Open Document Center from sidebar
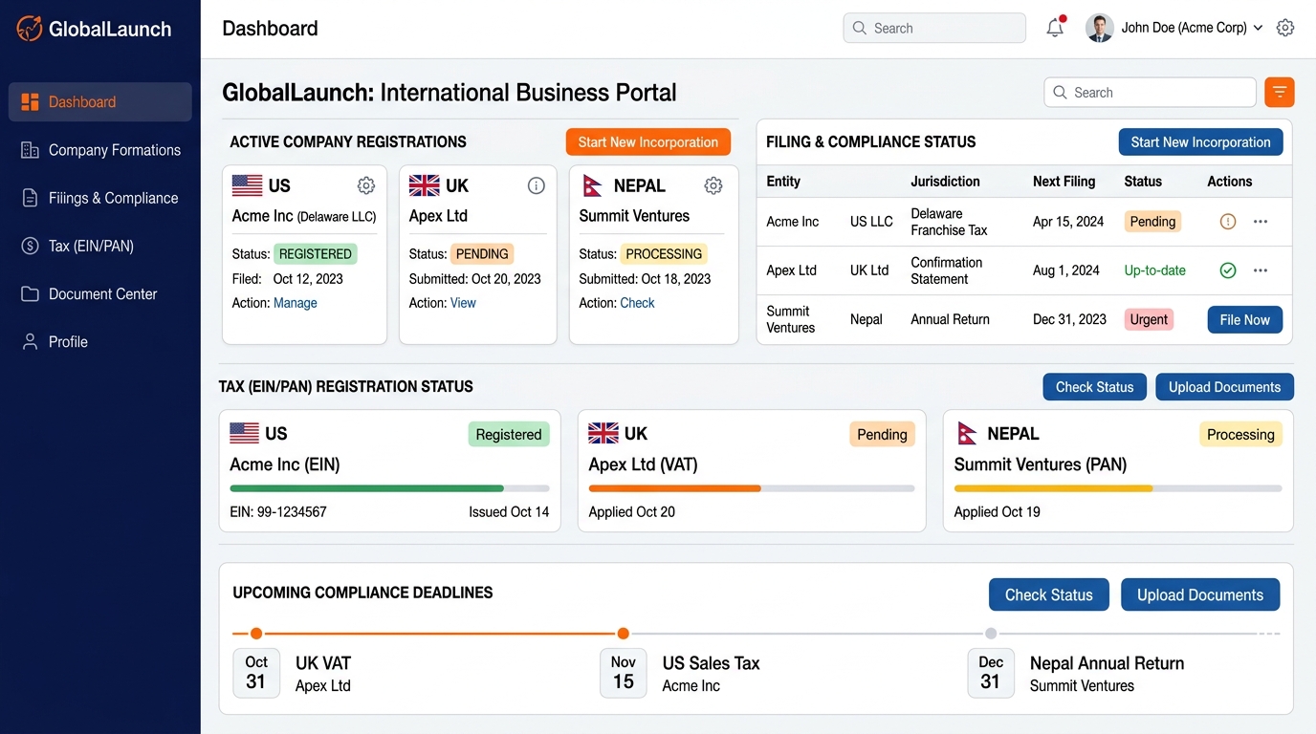This screenshot has height=734, width=1316. [x=100, y=293]
